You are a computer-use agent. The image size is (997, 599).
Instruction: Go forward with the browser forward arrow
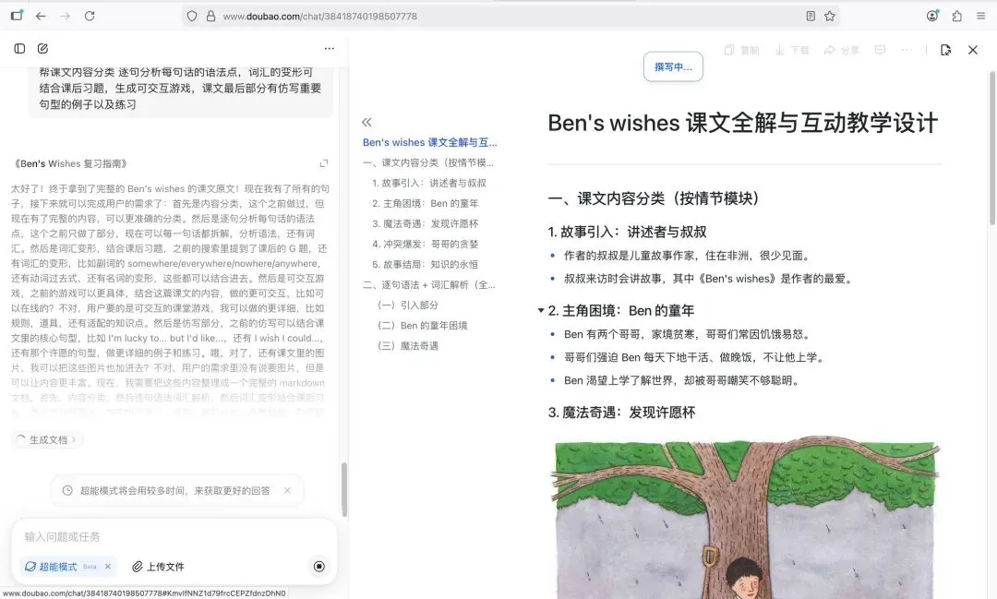[65, 16]
